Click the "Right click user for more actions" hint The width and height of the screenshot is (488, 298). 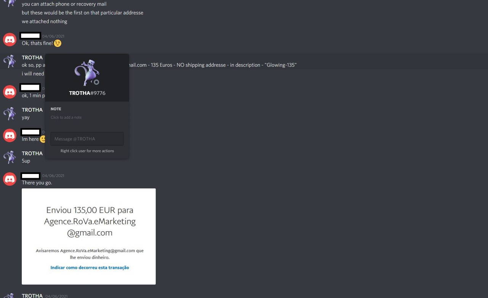tap(87, 151)
